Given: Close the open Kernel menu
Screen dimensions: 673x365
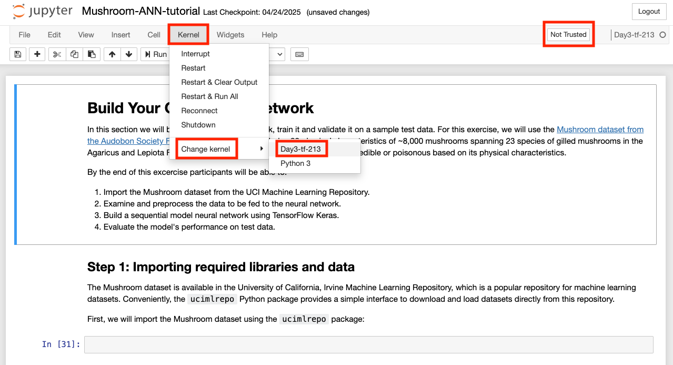Looking at the screenshot, I should tap(188, 35).
